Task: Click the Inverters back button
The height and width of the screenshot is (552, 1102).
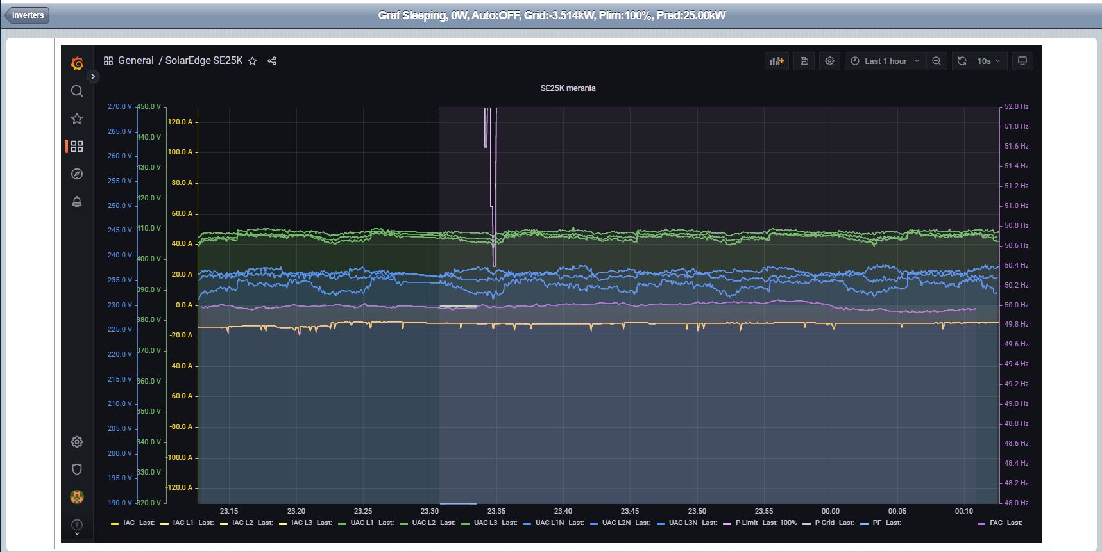Action: coord(27,15)
